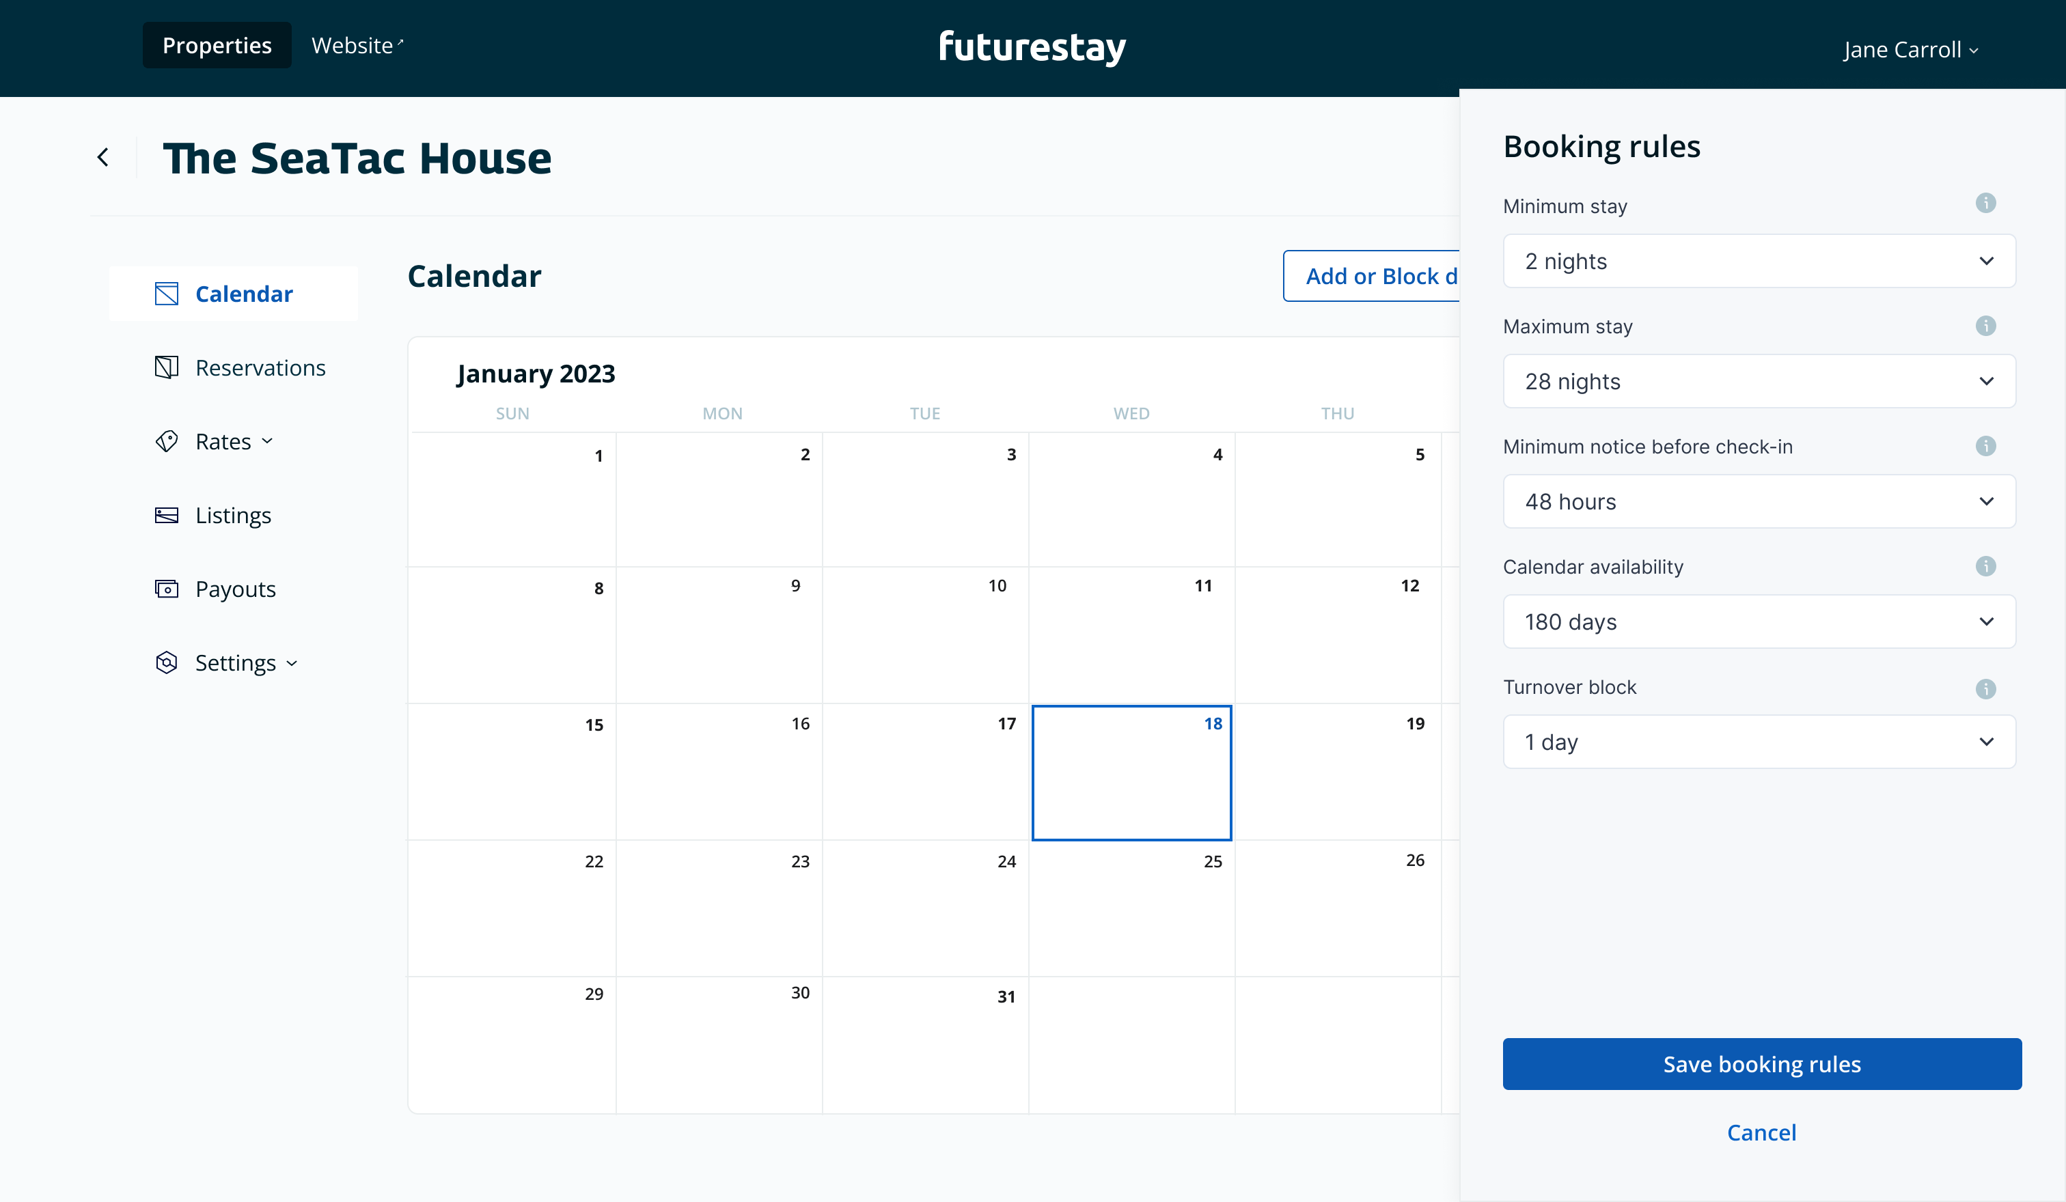Expand the Settings submenu chevron
The height and width of the screenshot is (1202, 2066).
tap(292, 664)
